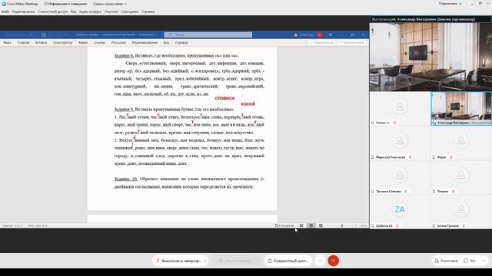Select ZA avatar participant tile
The width and height of the screenshot is (492, 276).
(400, 212)
